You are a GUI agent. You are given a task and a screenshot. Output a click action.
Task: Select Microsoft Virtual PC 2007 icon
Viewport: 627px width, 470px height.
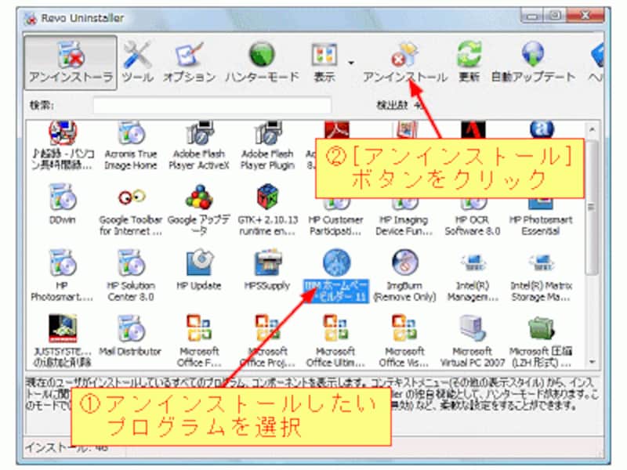(473, 327)
